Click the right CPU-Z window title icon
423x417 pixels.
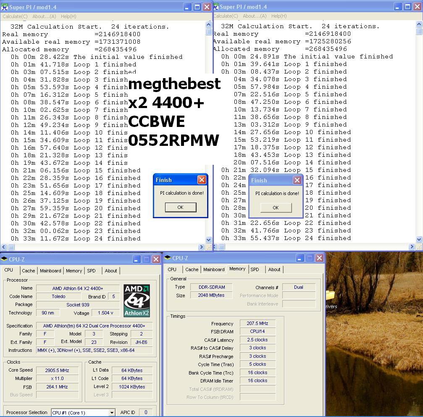pyautogui.click(x=167, y=258)
